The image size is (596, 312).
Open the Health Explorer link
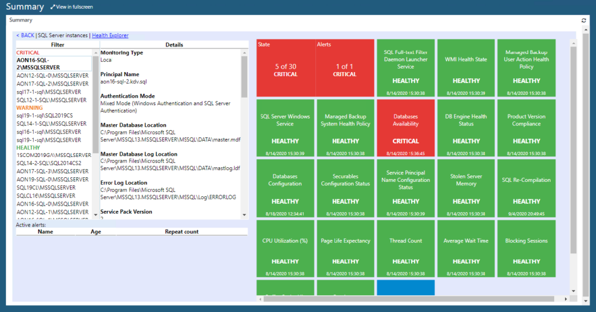(x=110, y=35)
